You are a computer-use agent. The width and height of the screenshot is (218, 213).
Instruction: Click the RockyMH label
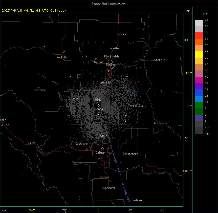(x=62, y=57)
